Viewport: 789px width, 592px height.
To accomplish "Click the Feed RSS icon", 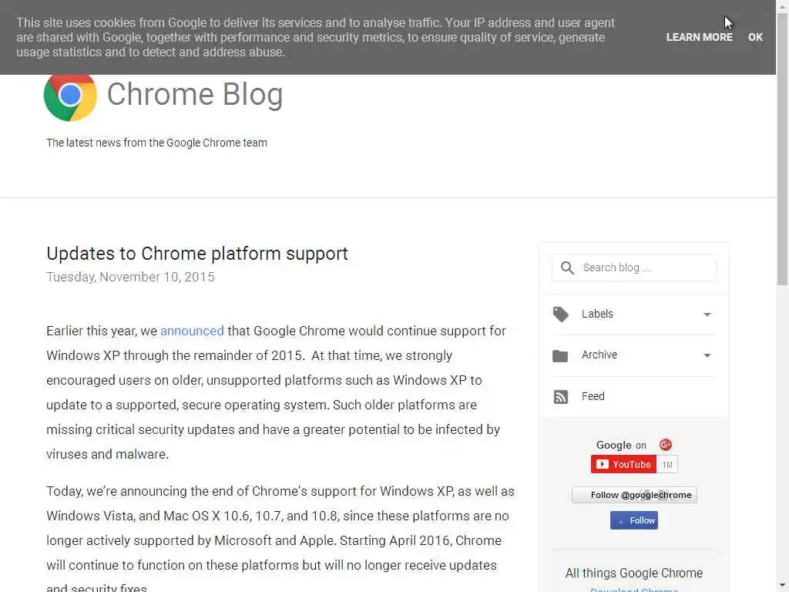I will 561,397.
